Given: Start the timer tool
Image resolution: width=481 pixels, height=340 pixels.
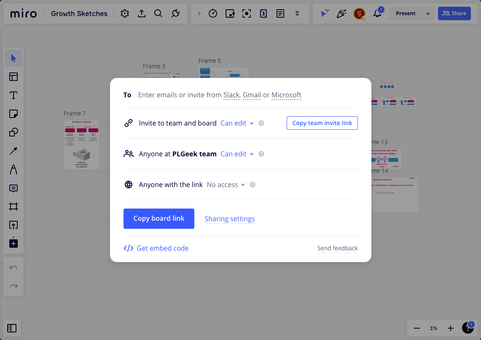Looking at the screenshot, I should pyautogui.click(x=213, y=13).
